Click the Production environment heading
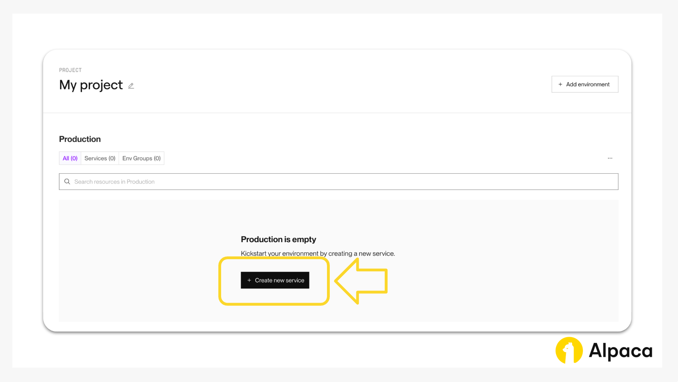Image resolution: width=678 pixels, height=382 pixels. 80,139
